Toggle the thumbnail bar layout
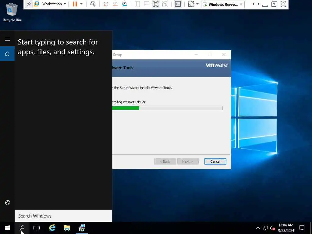Image resolution: width=312 pixels, height=234 pixels. pyautogui.click(x=147, y=4)
